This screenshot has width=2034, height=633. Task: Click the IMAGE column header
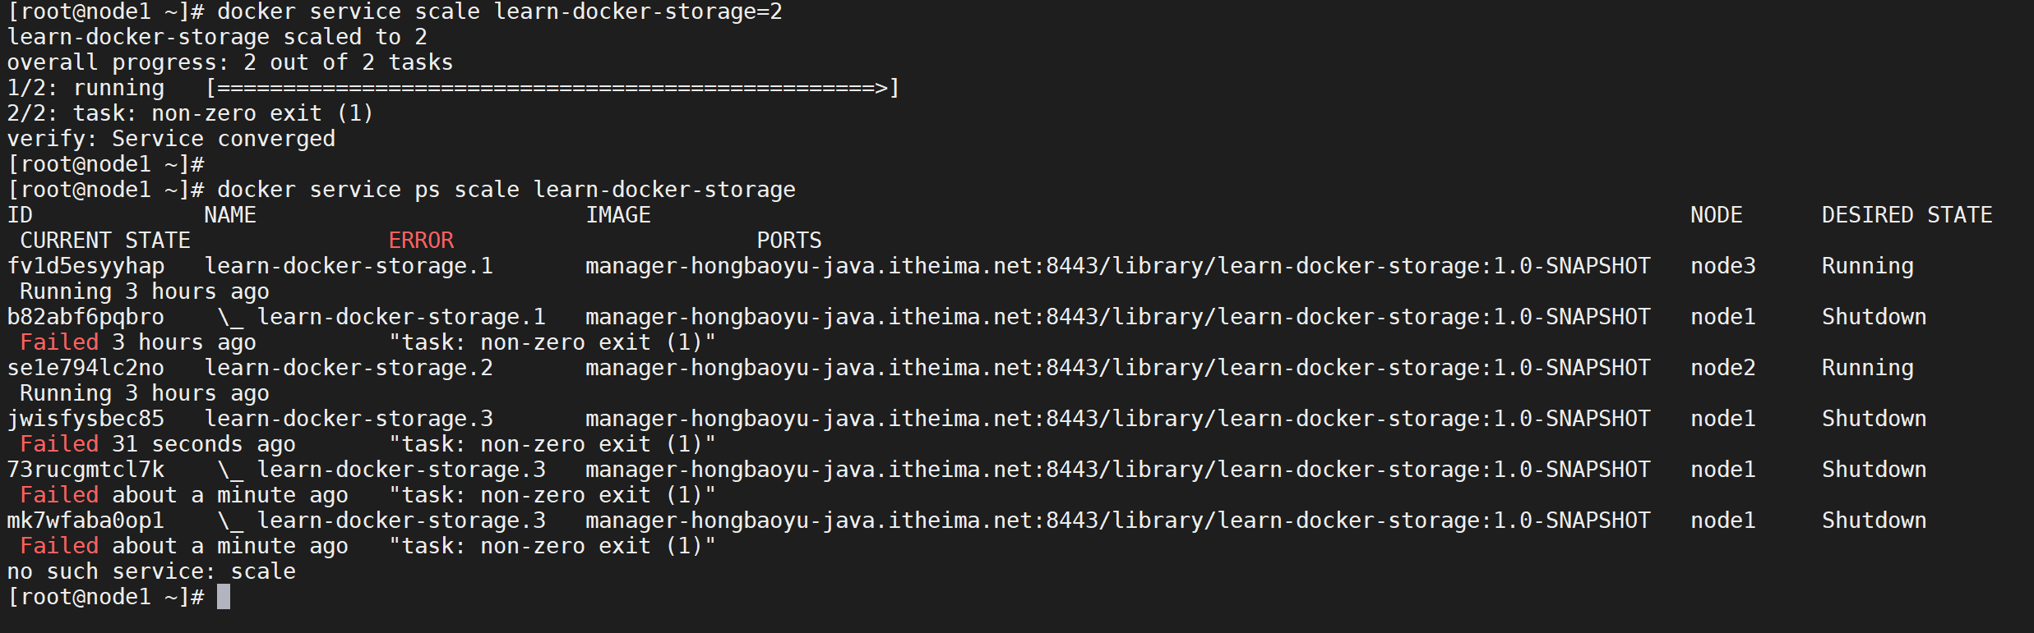(x=618, y=215)
